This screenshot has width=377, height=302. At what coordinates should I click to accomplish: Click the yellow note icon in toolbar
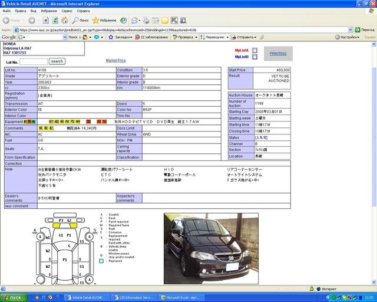[165, 21]
